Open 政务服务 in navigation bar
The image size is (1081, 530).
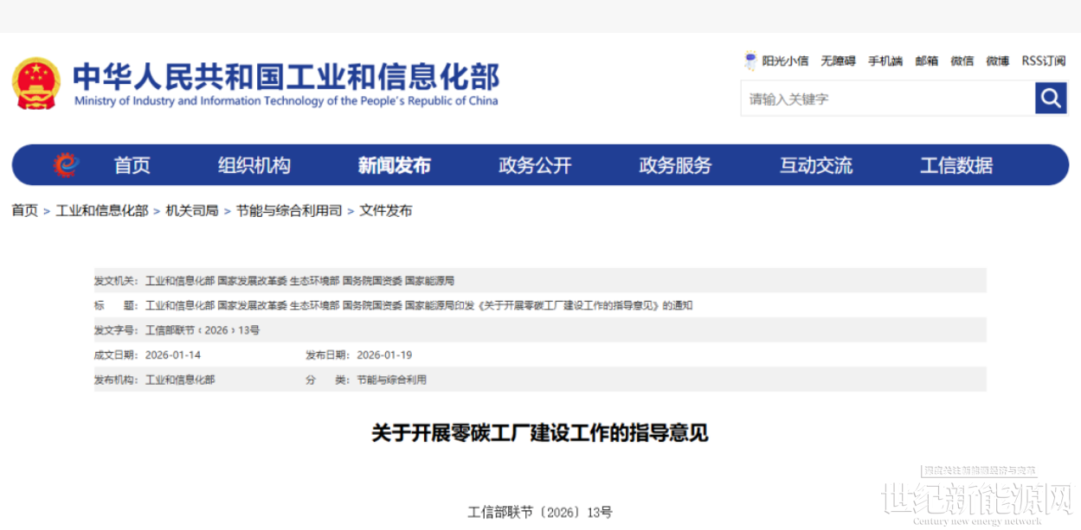(x=675, y=165)
